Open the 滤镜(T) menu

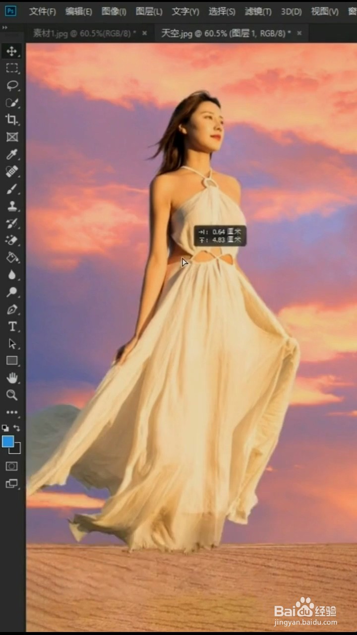[x=258, y=11]
